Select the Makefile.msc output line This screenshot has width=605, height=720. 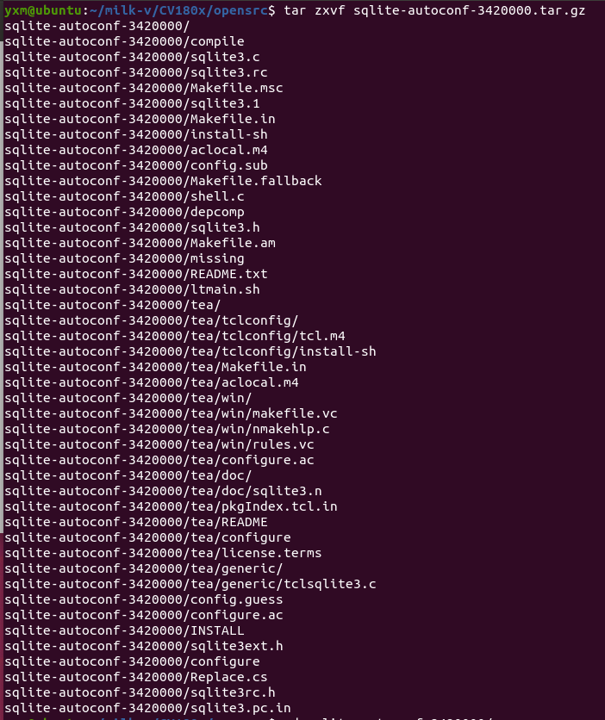144,88
